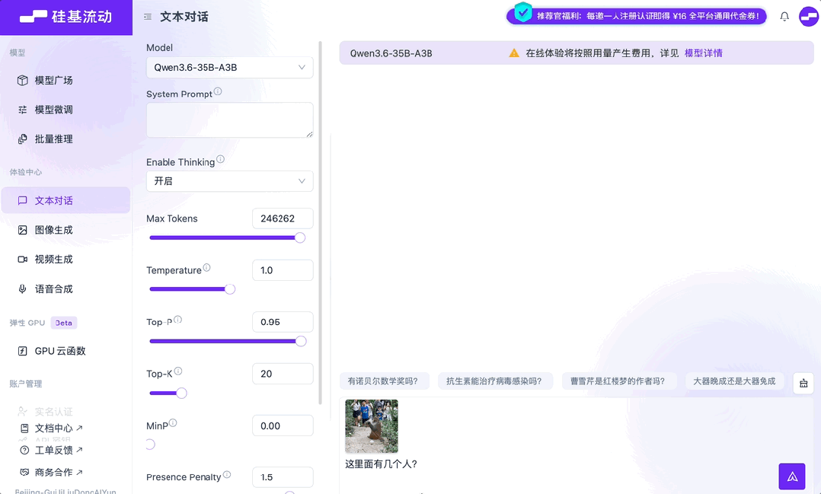821x494 pixels.
Task: Click the Top-K info icon
Action: click(x=178, y=371)
